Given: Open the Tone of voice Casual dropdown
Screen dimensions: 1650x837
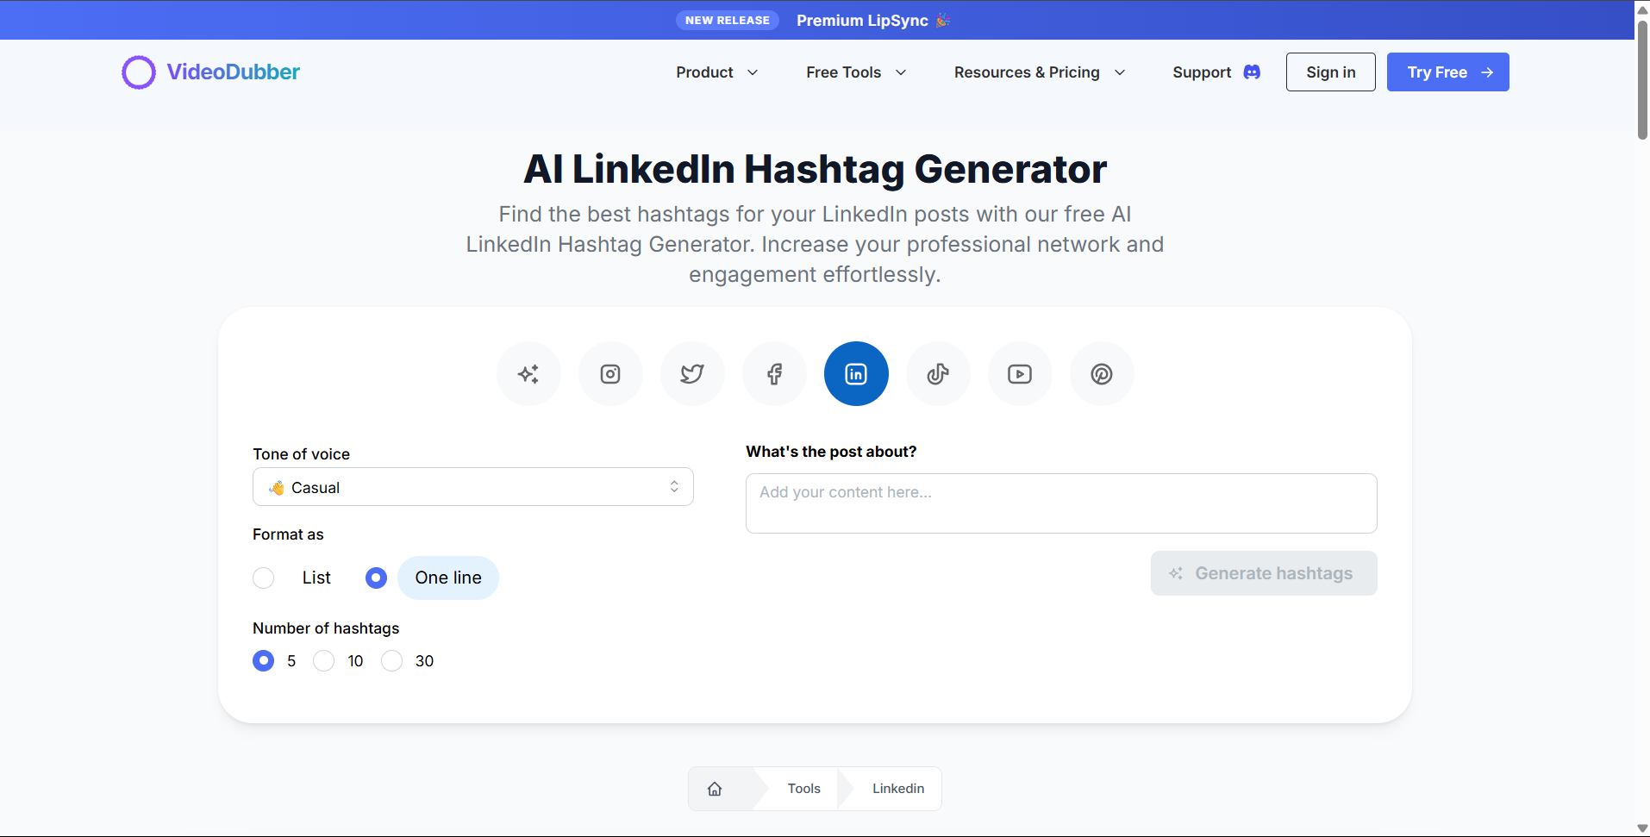Looking at the screenshot, I should tap(473, 487).
